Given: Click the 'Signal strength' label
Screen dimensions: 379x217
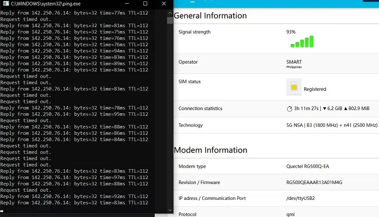Looking at the screenshot, I should coord(194,32).
